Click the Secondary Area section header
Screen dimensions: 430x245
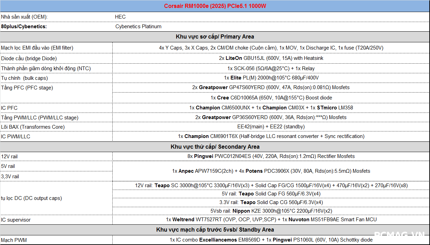(215, 147)
